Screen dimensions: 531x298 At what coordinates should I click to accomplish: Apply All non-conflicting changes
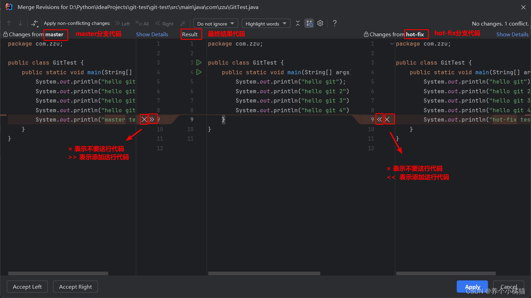click(x=142, y=23)
